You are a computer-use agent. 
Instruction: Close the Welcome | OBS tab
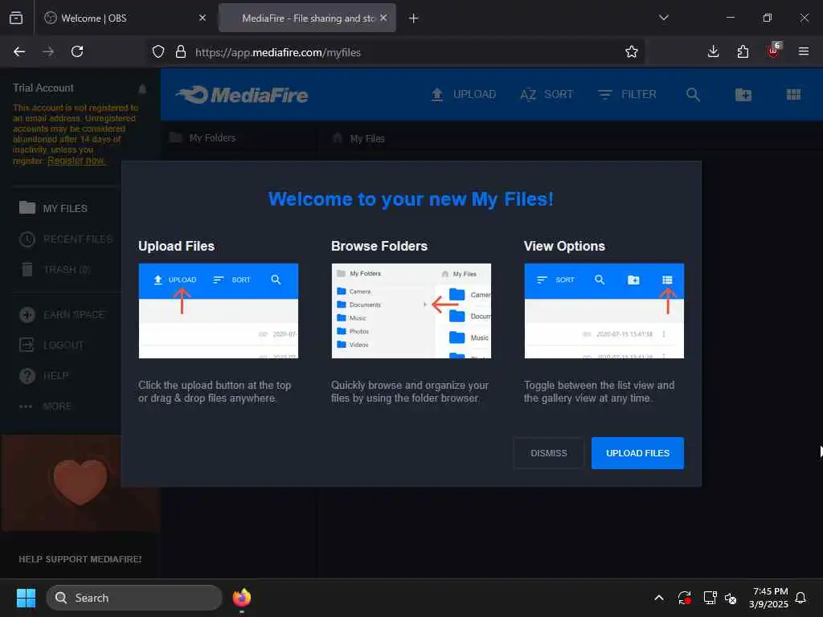click(x=203, y=18)
